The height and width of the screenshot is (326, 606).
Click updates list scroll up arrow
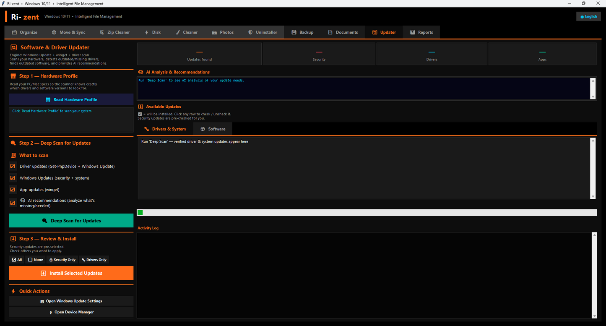point(593,141)
